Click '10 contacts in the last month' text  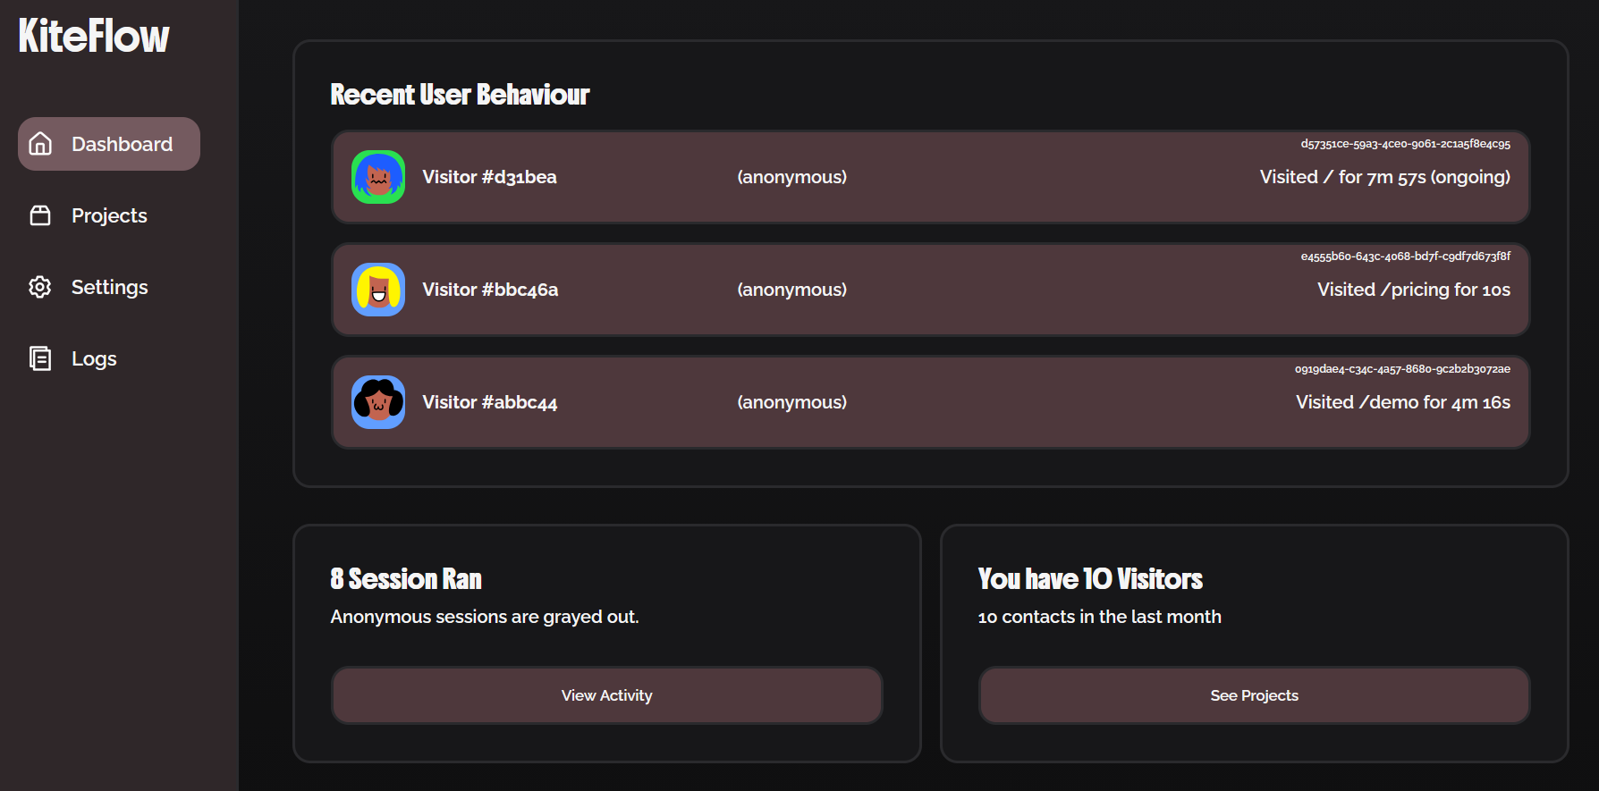(x=1099, y=617)
